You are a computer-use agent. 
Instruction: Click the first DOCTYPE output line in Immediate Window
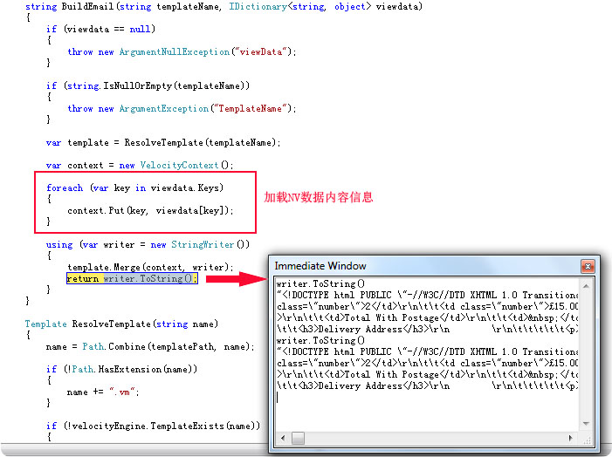tap(427, 295)
